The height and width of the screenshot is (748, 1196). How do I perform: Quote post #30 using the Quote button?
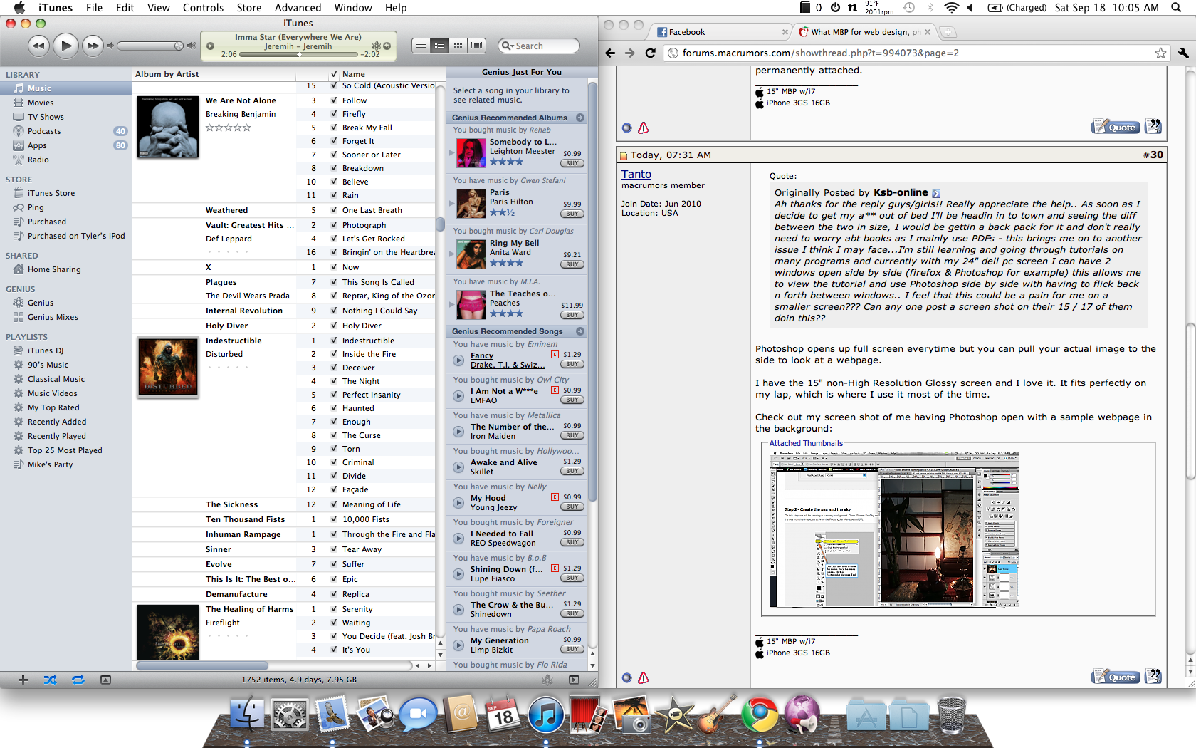[1116, 677]
